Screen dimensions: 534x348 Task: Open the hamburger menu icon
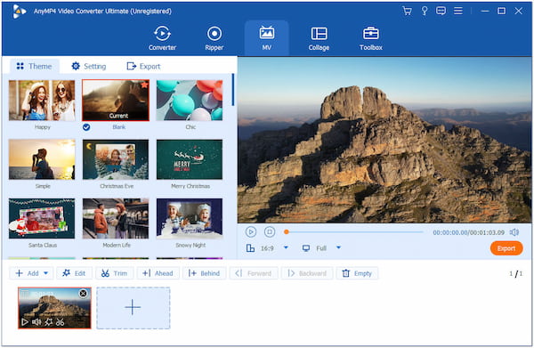[458, 11]
